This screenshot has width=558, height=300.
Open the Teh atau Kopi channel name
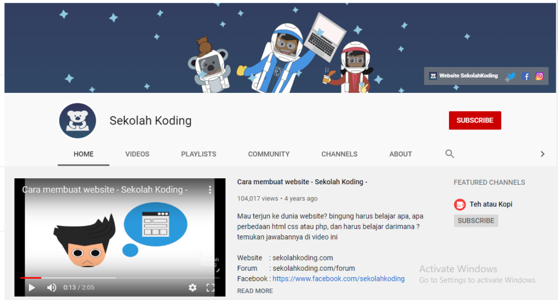(x=491, y=204)
